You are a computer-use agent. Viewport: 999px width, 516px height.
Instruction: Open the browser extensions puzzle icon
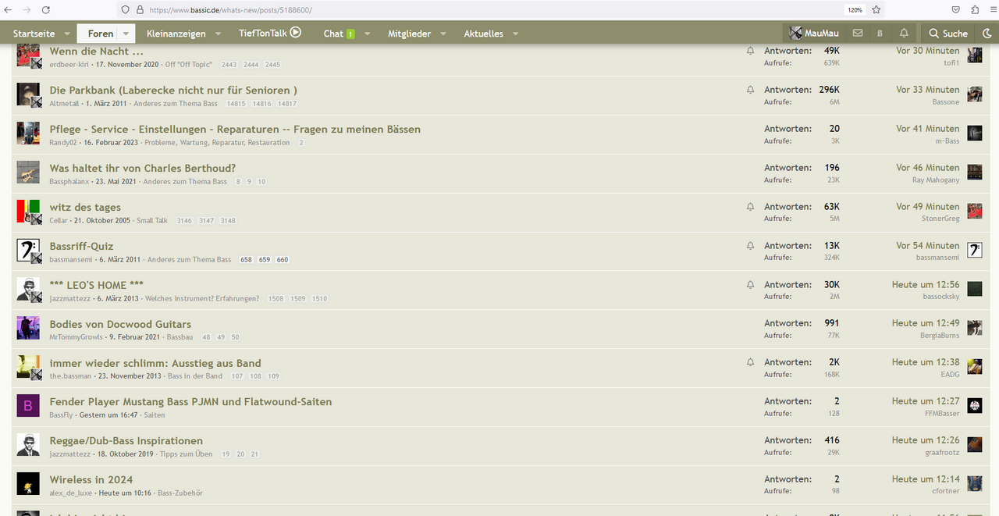coord(975,9)
